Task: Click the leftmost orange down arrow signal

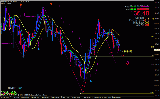Action: point(21,5)
